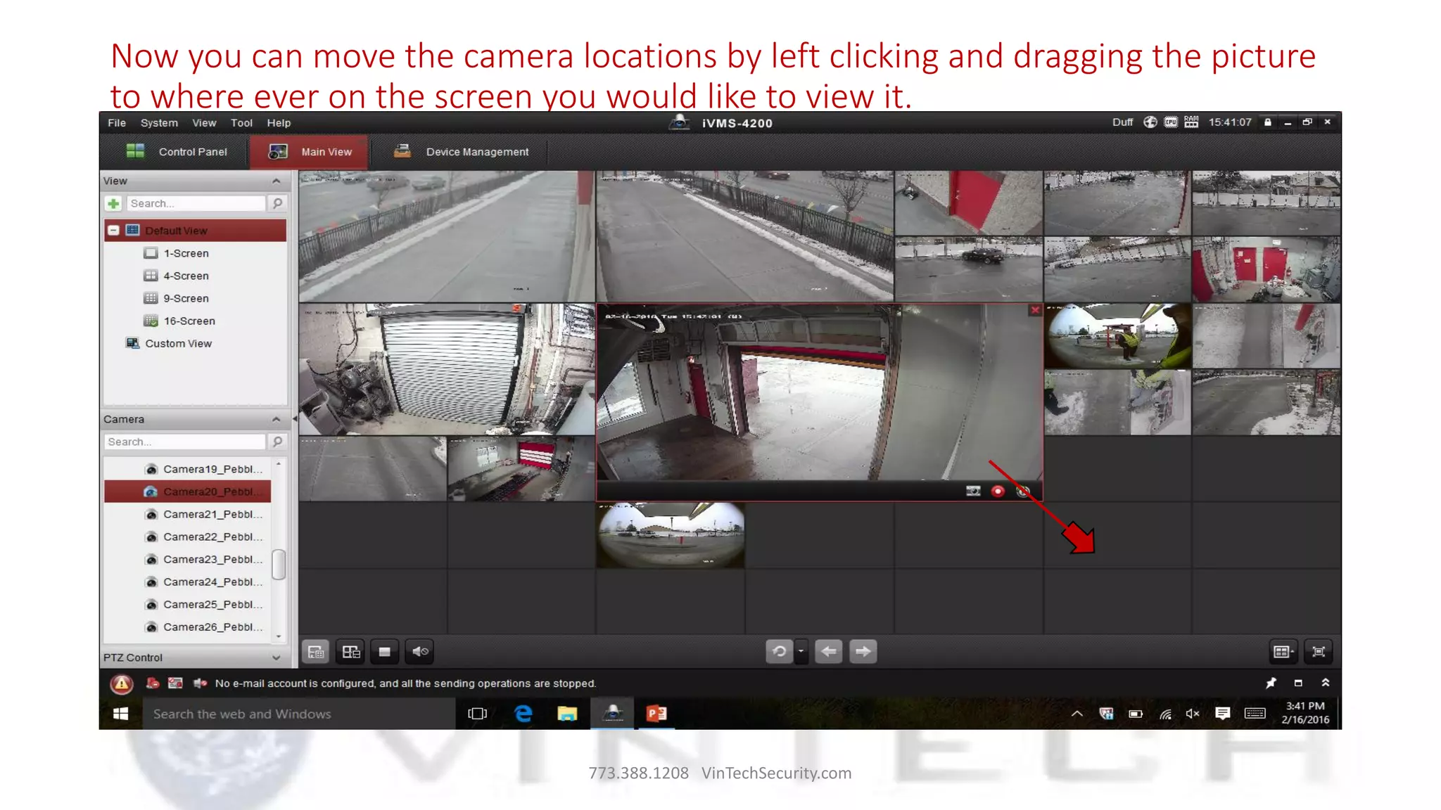Open the auto-switch interval dropdown arrow
Screen dimensions: 1441x810
click(x=801, y=652)
